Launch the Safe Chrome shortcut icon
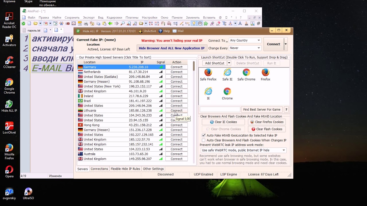367x206 pixels. tap(246, 72)
